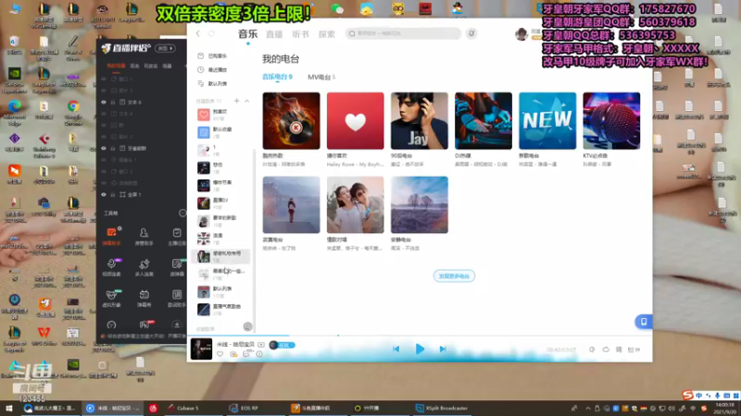The height and width of the screenshot is (416, 741).
Task: Open the 默认收藏 playlist
Action: (222, 132)
